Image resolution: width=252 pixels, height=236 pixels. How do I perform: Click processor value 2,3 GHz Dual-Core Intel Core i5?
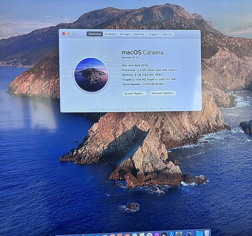[157, 70]
